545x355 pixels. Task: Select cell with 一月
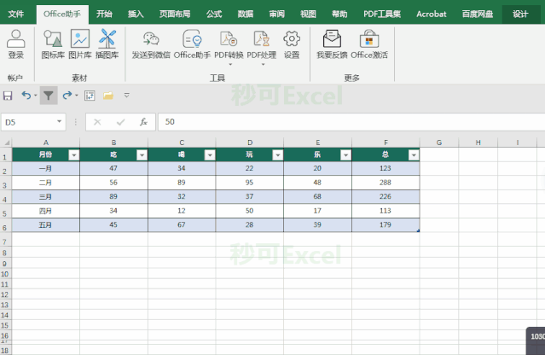tap(45, 169)
